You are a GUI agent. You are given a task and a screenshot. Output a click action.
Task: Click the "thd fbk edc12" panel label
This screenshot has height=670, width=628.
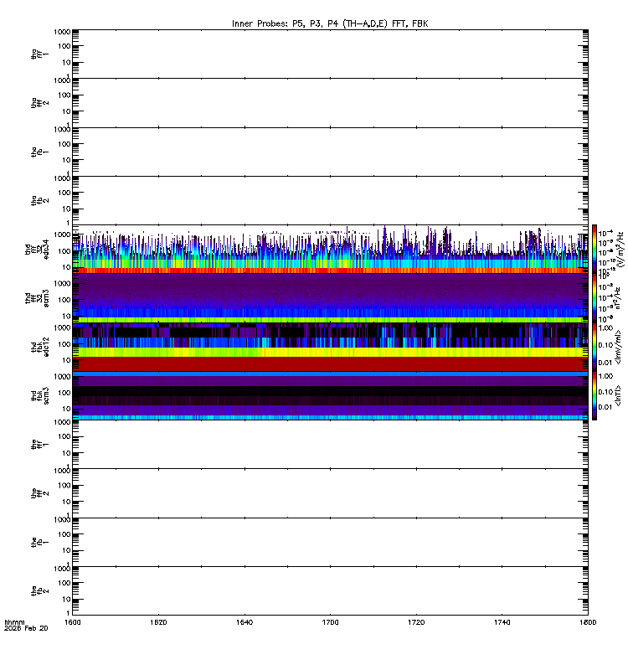tap(39, 347)
